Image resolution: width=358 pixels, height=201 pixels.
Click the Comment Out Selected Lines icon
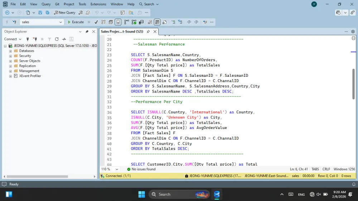pyautogui.click(x=173, y=22)
